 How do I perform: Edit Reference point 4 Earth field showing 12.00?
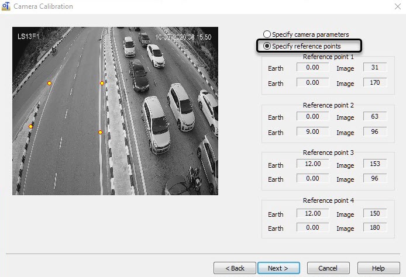coord(312,213)
